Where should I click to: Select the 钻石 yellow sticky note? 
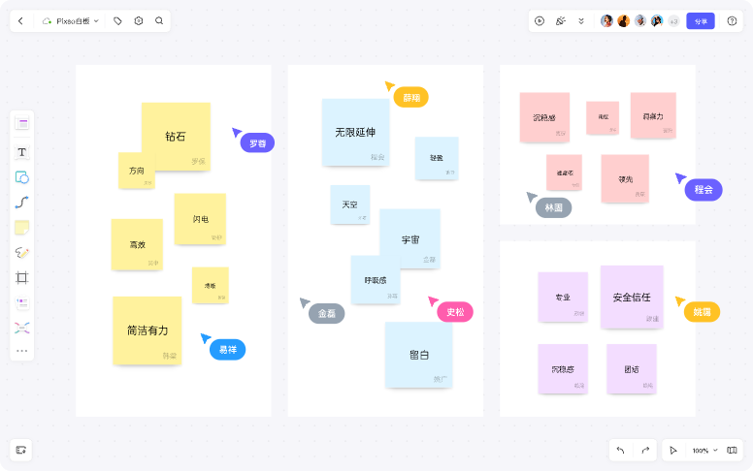click(177, 136)
